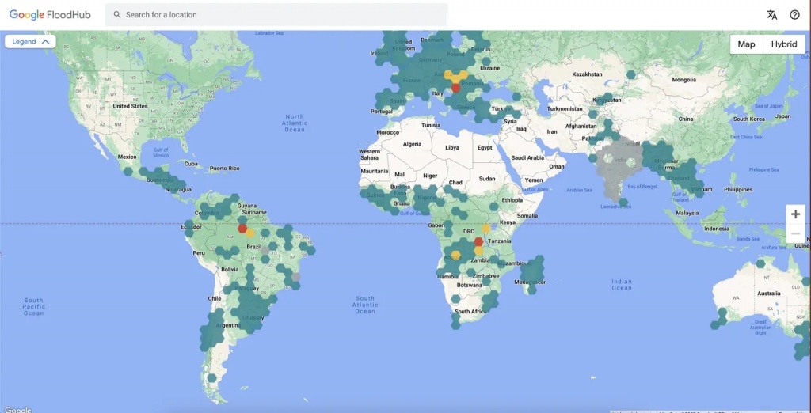This screenshot has width=811, height=413.
Task: Click yellow hexagon in Angola
Action: pos(455,254)
